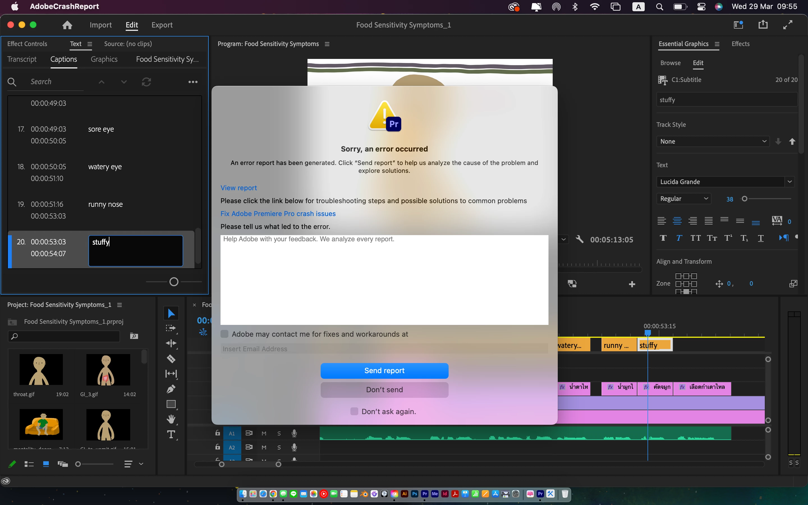Screen dimensions: 808x505
Task: Click the font size slider handle
Action: point(744,199)
